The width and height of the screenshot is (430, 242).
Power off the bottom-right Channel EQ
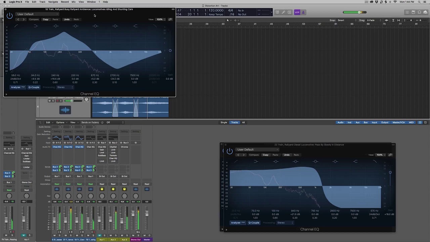229,151
